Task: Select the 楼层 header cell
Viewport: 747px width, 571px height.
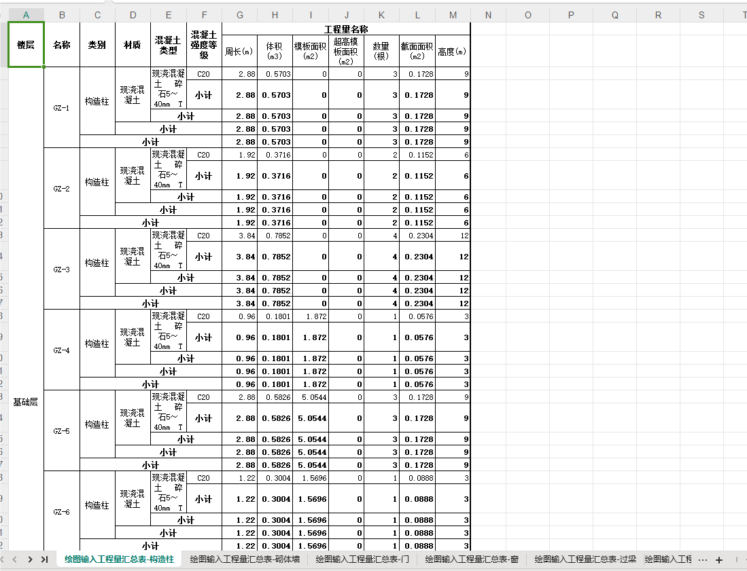Action: (x=27, y=45)
